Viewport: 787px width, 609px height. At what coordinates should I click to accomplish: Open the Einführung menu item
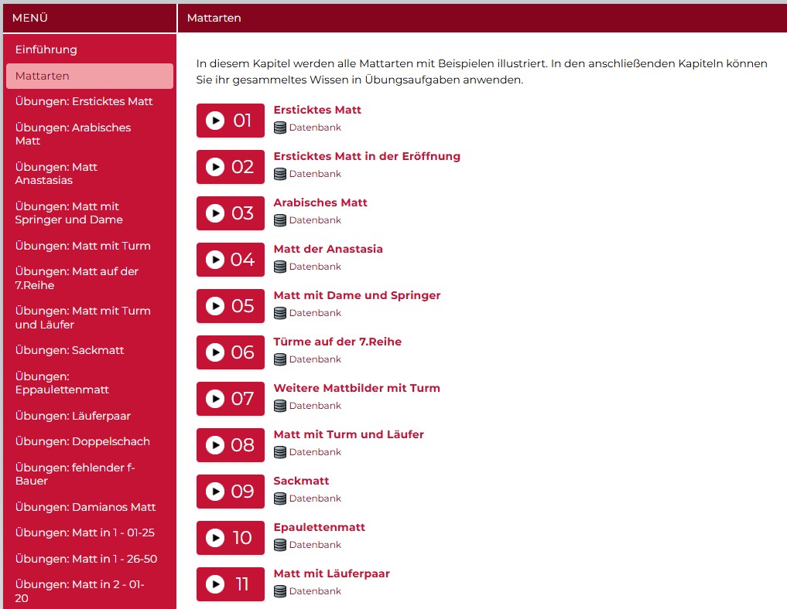[x=46, y=49]
